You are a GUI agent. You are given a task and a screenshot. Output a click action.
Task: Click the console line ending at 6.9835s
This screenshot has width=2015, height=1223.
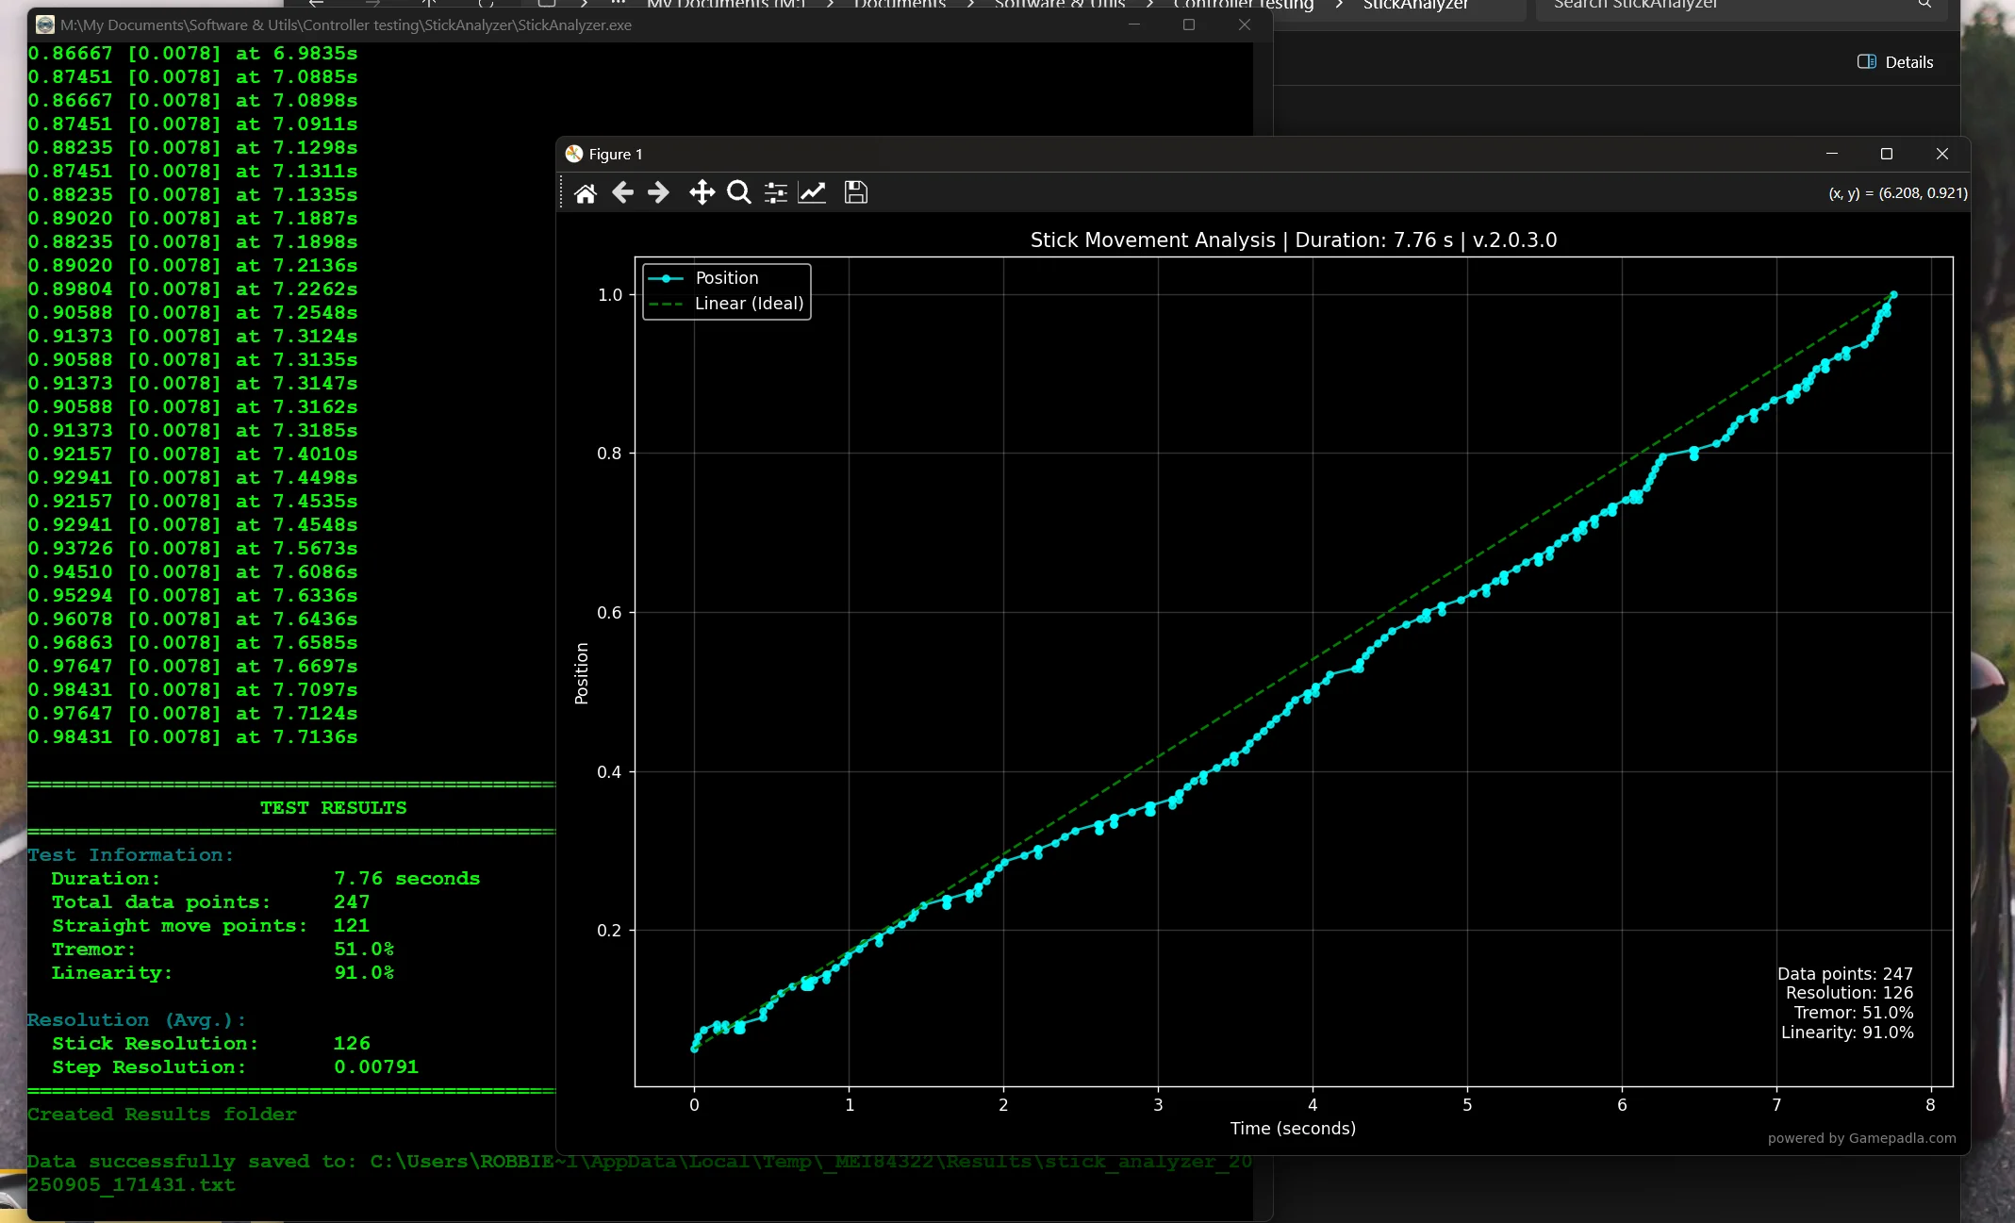(193, 54)
